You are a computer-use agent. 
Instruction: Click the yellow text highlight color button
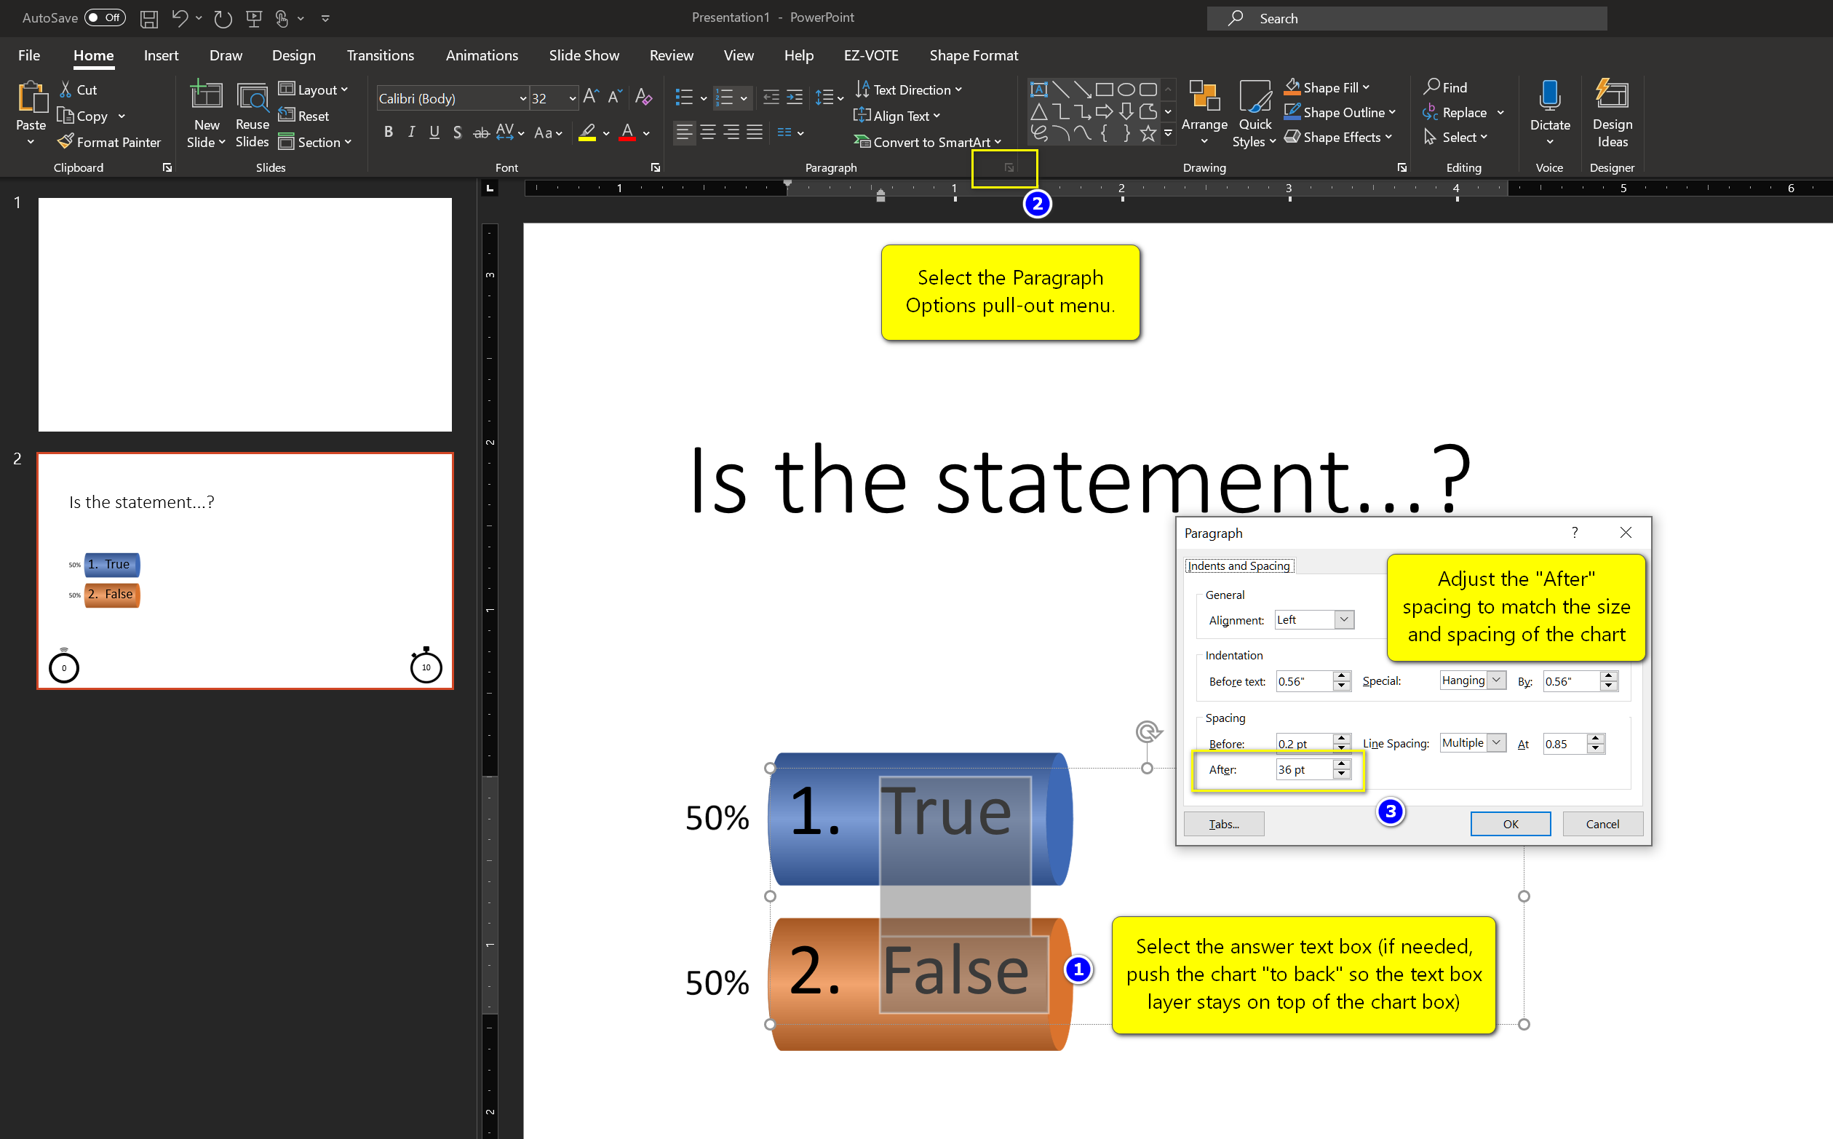587,132
